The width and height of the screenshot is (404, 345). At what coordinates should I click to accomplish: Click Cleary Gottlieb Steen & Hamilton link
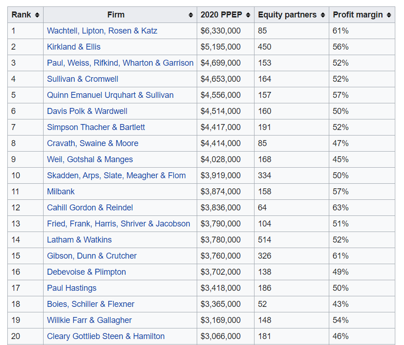[x=105, y=336]
